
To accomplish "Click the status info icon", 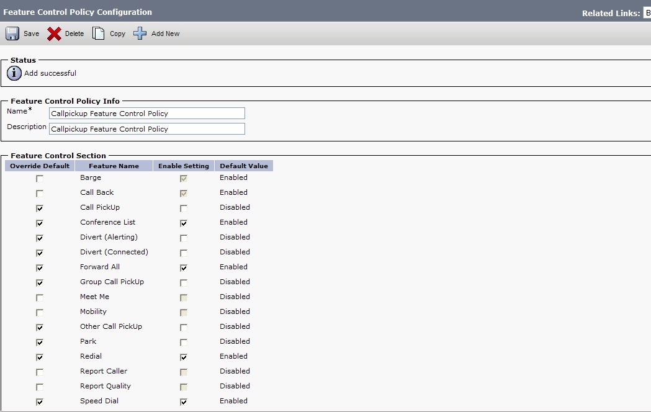I will click(14, 73).
